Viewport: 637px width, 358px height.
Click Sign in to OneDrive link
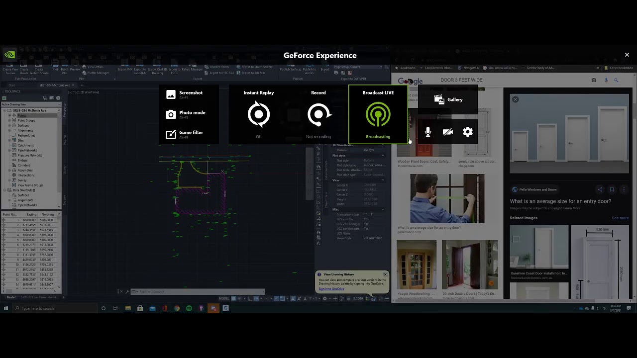point(331,289)
